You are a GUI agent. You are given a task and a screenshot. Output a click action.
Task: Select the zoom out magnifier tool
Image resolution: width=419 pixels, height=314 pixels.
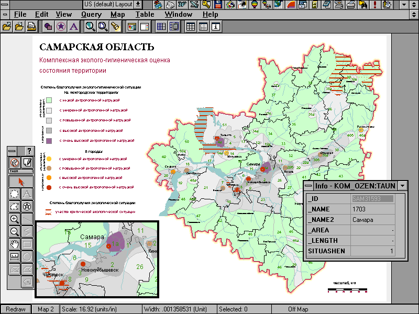(x=15, y=232)
